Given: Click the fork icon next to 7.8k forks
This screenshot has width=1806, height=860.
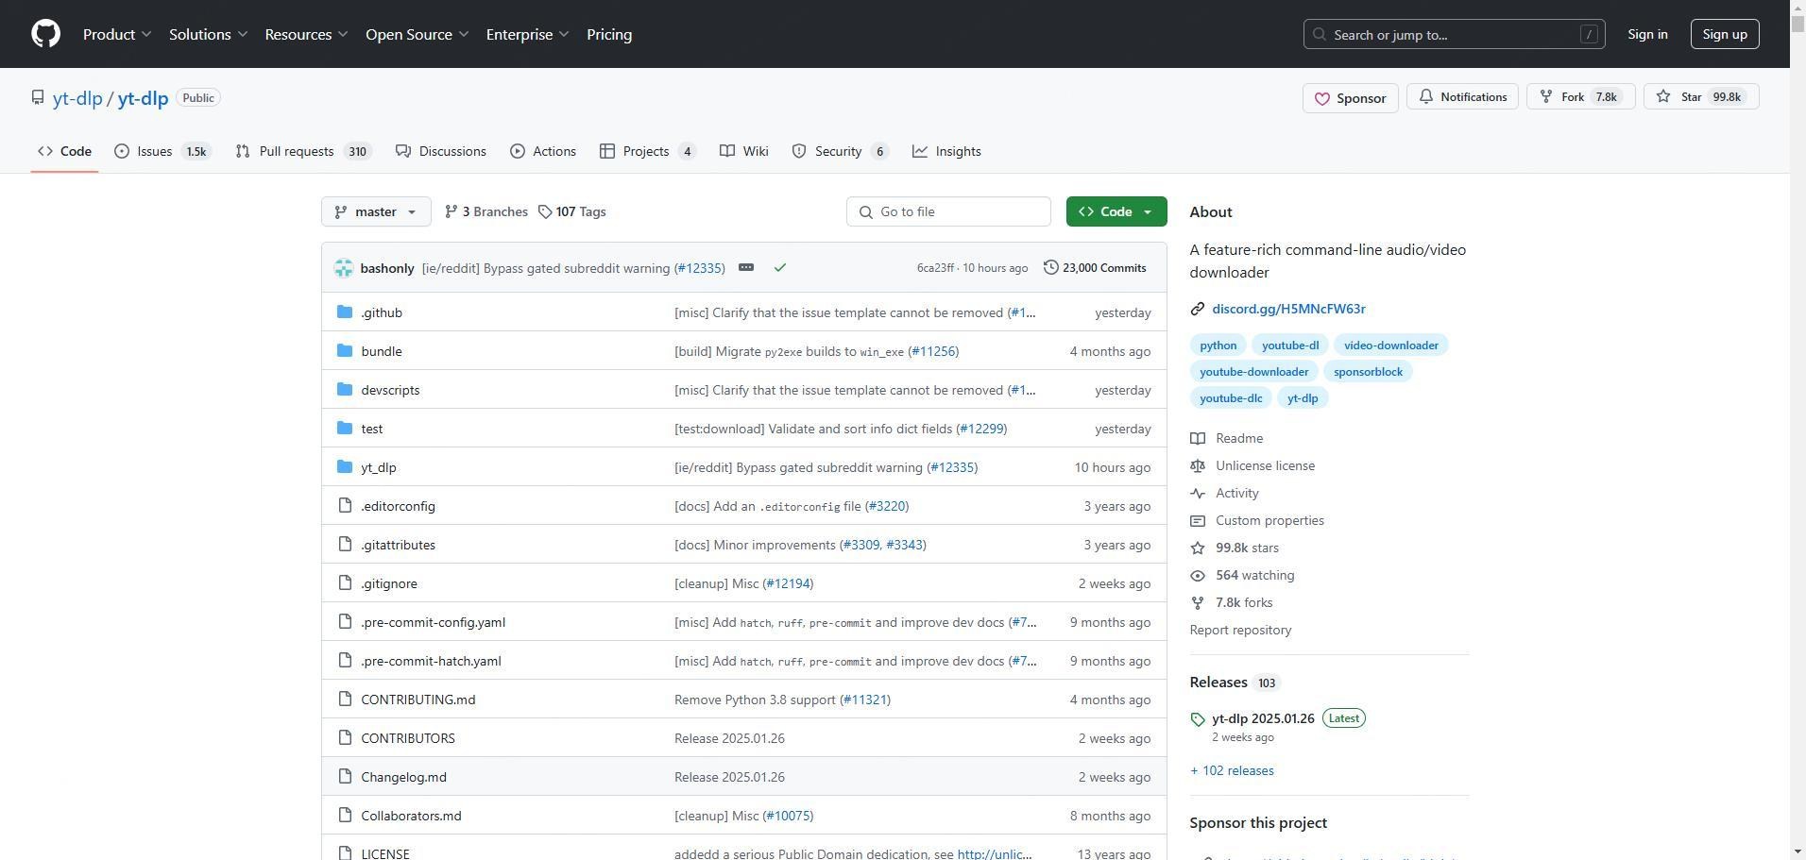Looking at the screenshot, I should pos(1198,602).
